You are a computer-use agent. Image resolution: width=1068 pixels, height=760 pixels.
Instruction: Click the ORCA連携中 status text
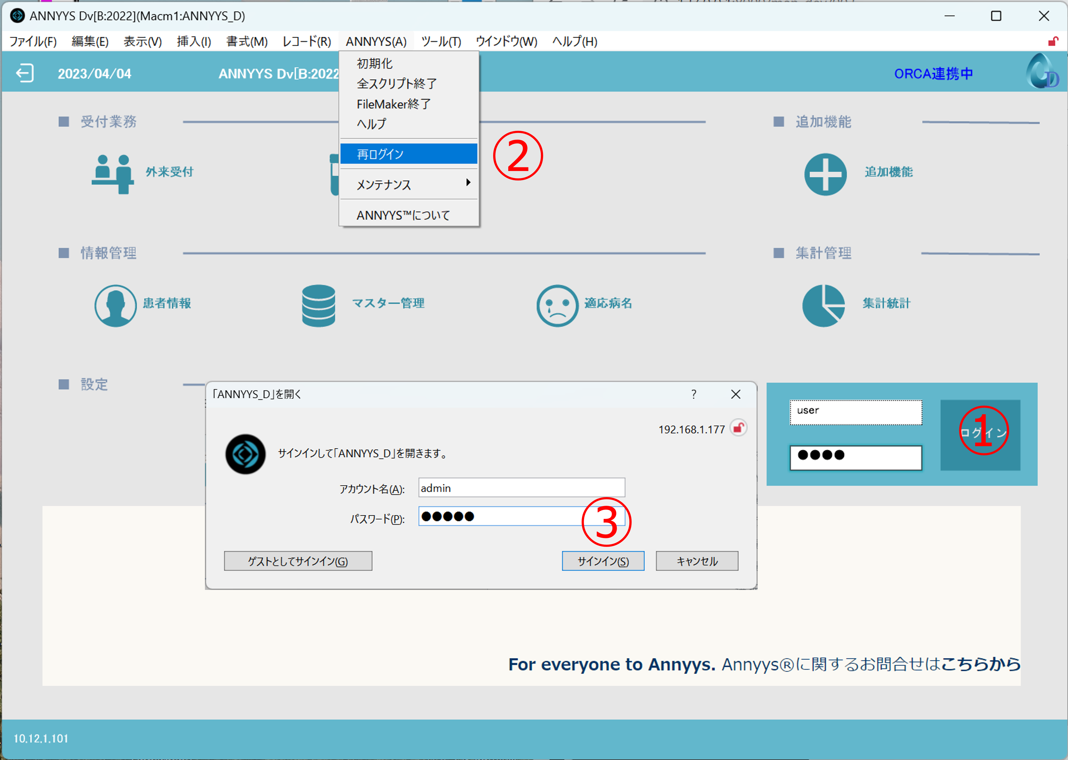(933, 73)
